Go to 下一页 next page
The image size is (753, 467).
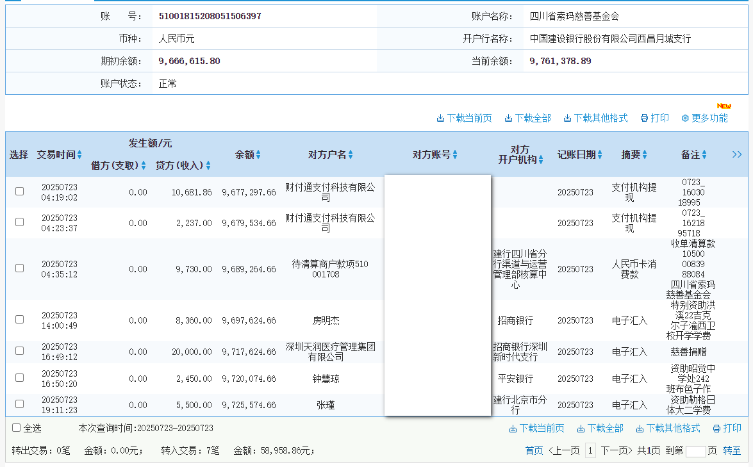coord(616,451)
